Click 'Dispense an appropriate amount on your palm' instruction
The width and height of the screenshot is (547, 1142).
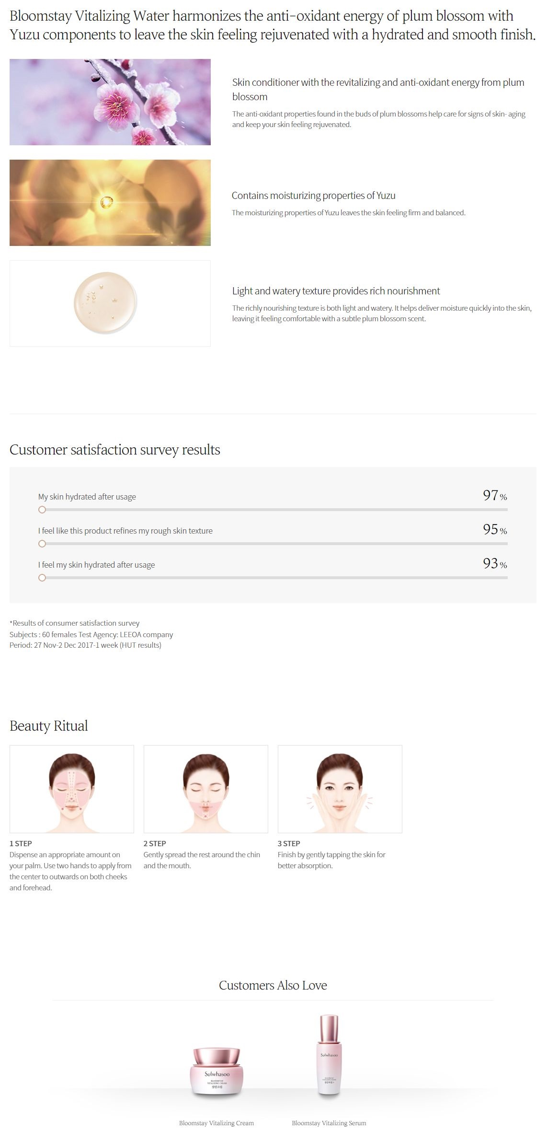click(70, 871)
